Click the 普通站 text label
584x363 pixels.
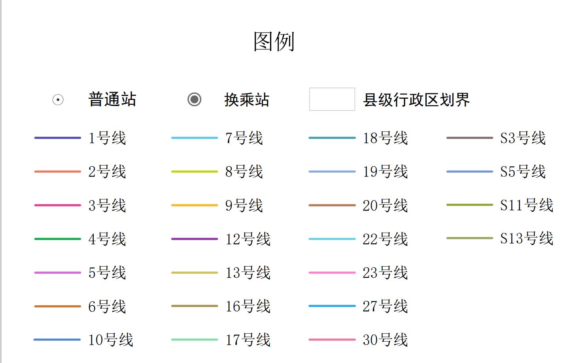click(112, 100)
